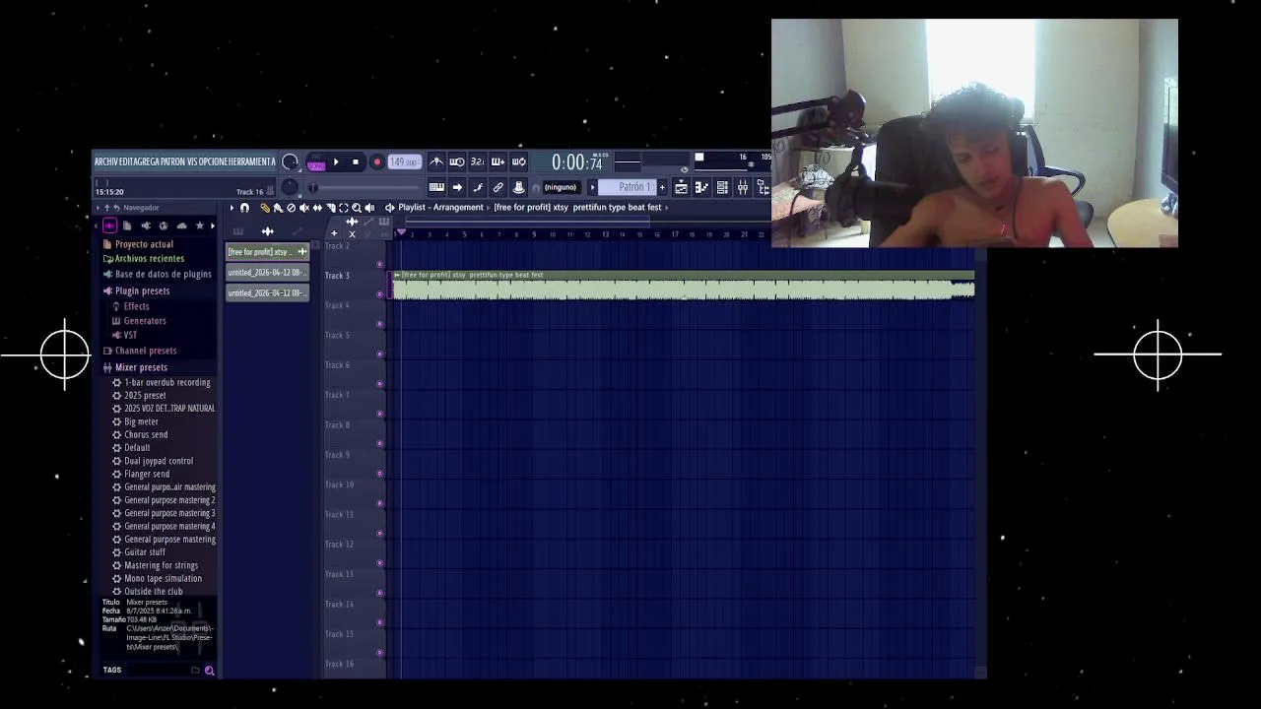1261x709 pixels.
Task: Toggle loop recording icon
Action: tap(518, 161)
